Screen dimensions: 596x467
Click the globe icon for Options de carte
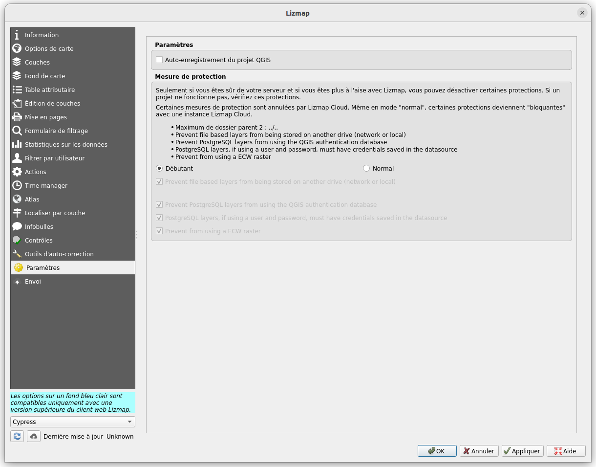coord(17,48)
